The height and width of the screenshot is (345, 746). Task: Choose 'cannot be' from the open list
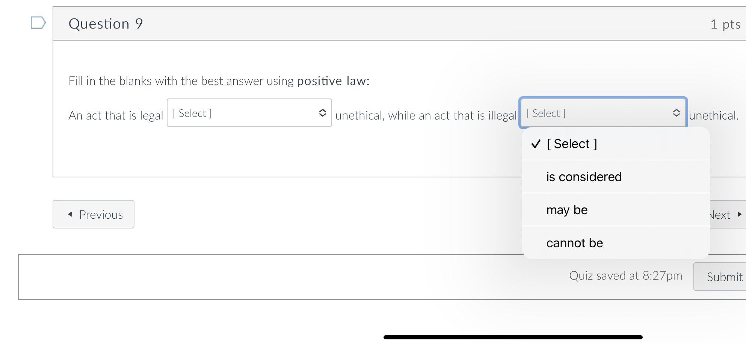pyautogui.click(x=574, y=243)
